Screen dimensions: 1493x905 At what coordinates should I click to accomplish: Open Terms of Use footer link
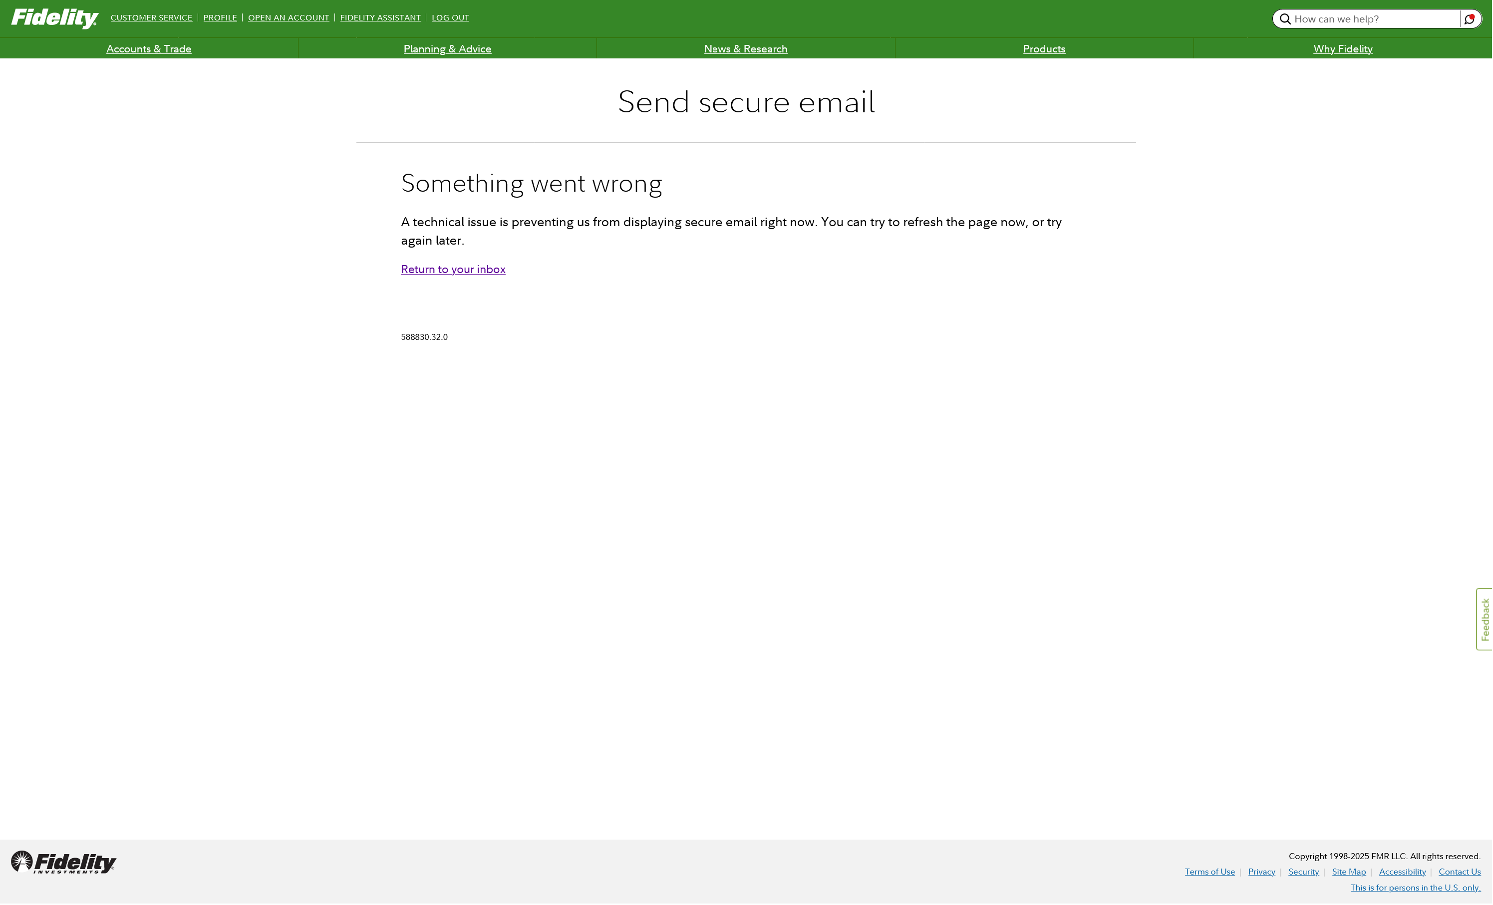point(1209,872)
